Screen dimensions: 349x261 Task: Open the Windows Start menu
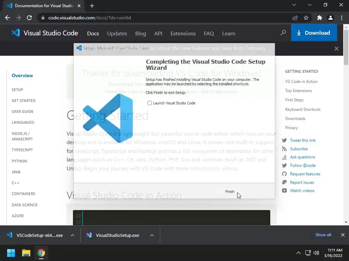11,253
